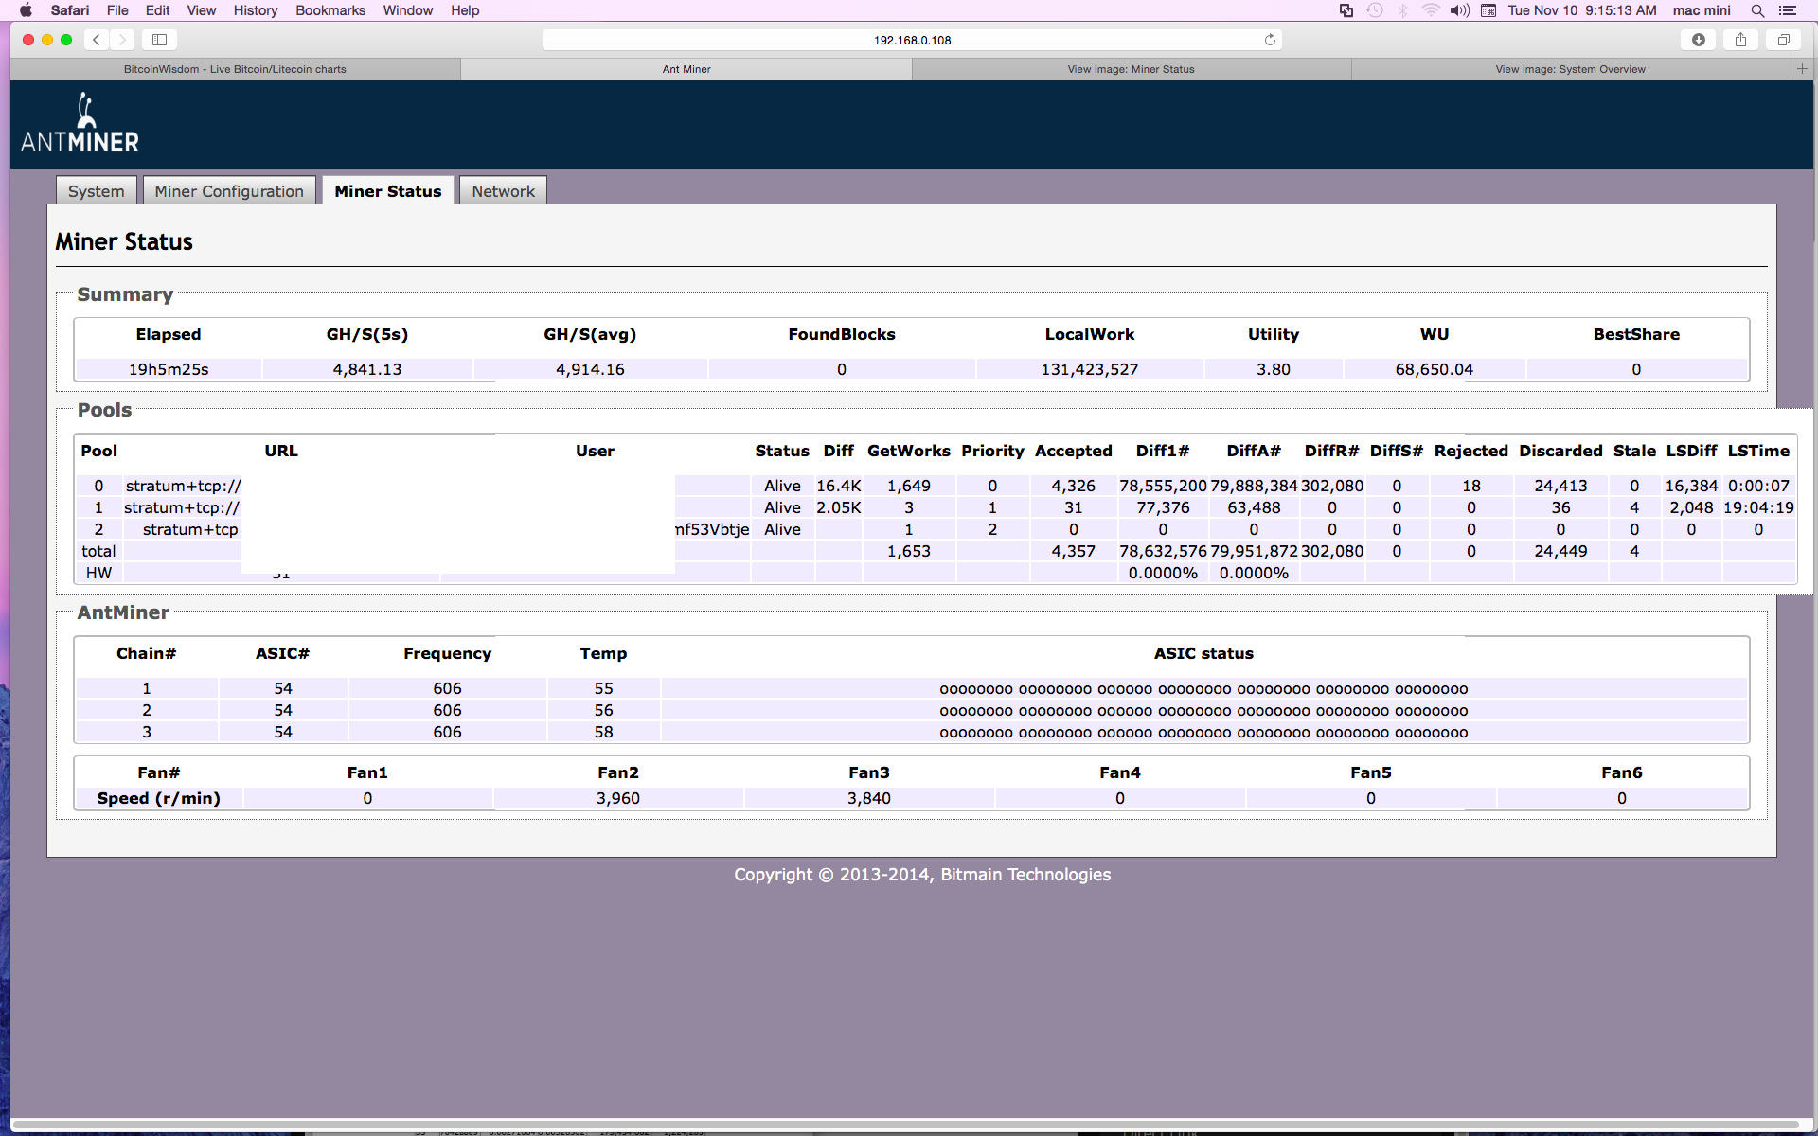Open Spotlight search magnifier icon

click(1757, 10)
